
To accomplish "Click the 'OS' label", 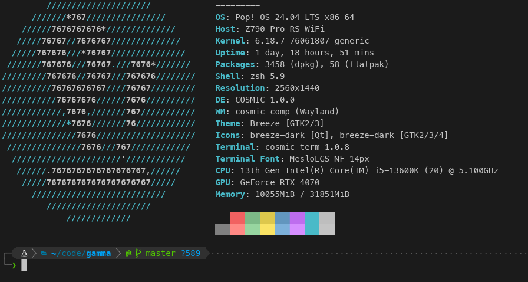I will [220, 18].
